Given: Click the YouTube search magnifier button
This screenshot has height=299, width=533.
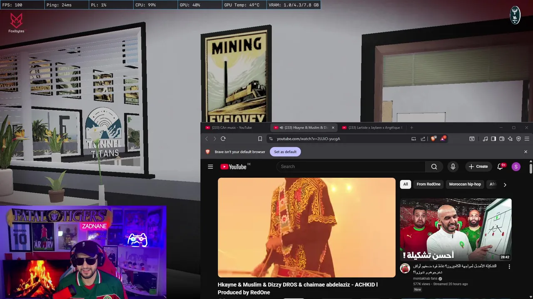Looking at the screenshot, I should 434,167.
